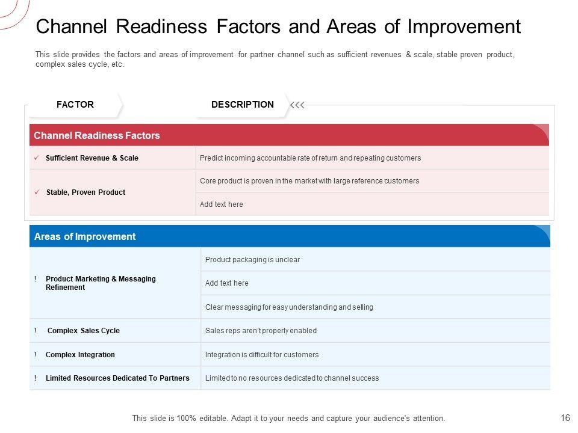The width and height of the screenshot is (578, 433).
Task: Click the Sales reps aren't properly enabled cell
Action: point(261,331)
